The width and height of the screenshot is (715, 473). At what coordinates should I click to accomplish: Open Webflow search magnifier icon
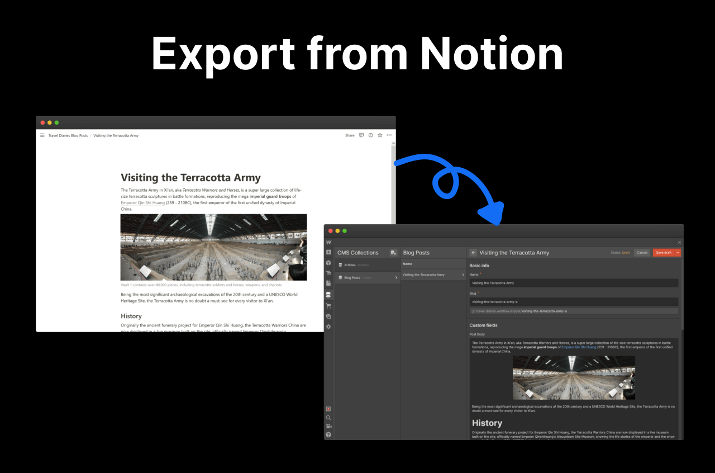click(328, 418)
